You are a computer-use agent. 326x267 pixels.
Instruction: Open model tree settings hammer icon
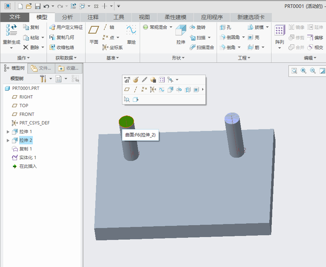[x=43, y=78]
